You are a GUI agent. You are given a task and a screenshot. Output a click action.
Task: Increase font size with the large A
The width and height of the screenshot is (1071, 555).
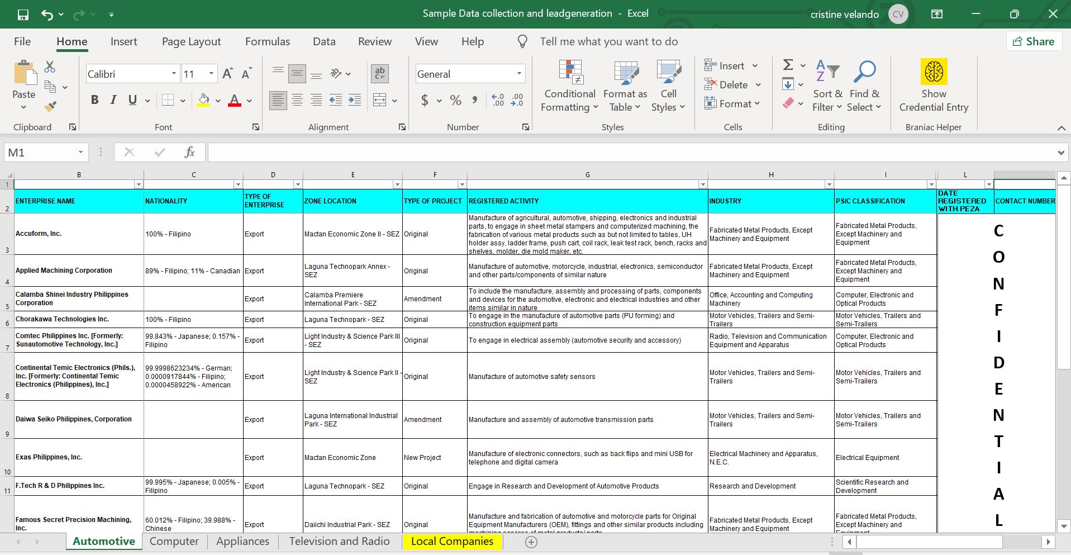click(227, 74)
